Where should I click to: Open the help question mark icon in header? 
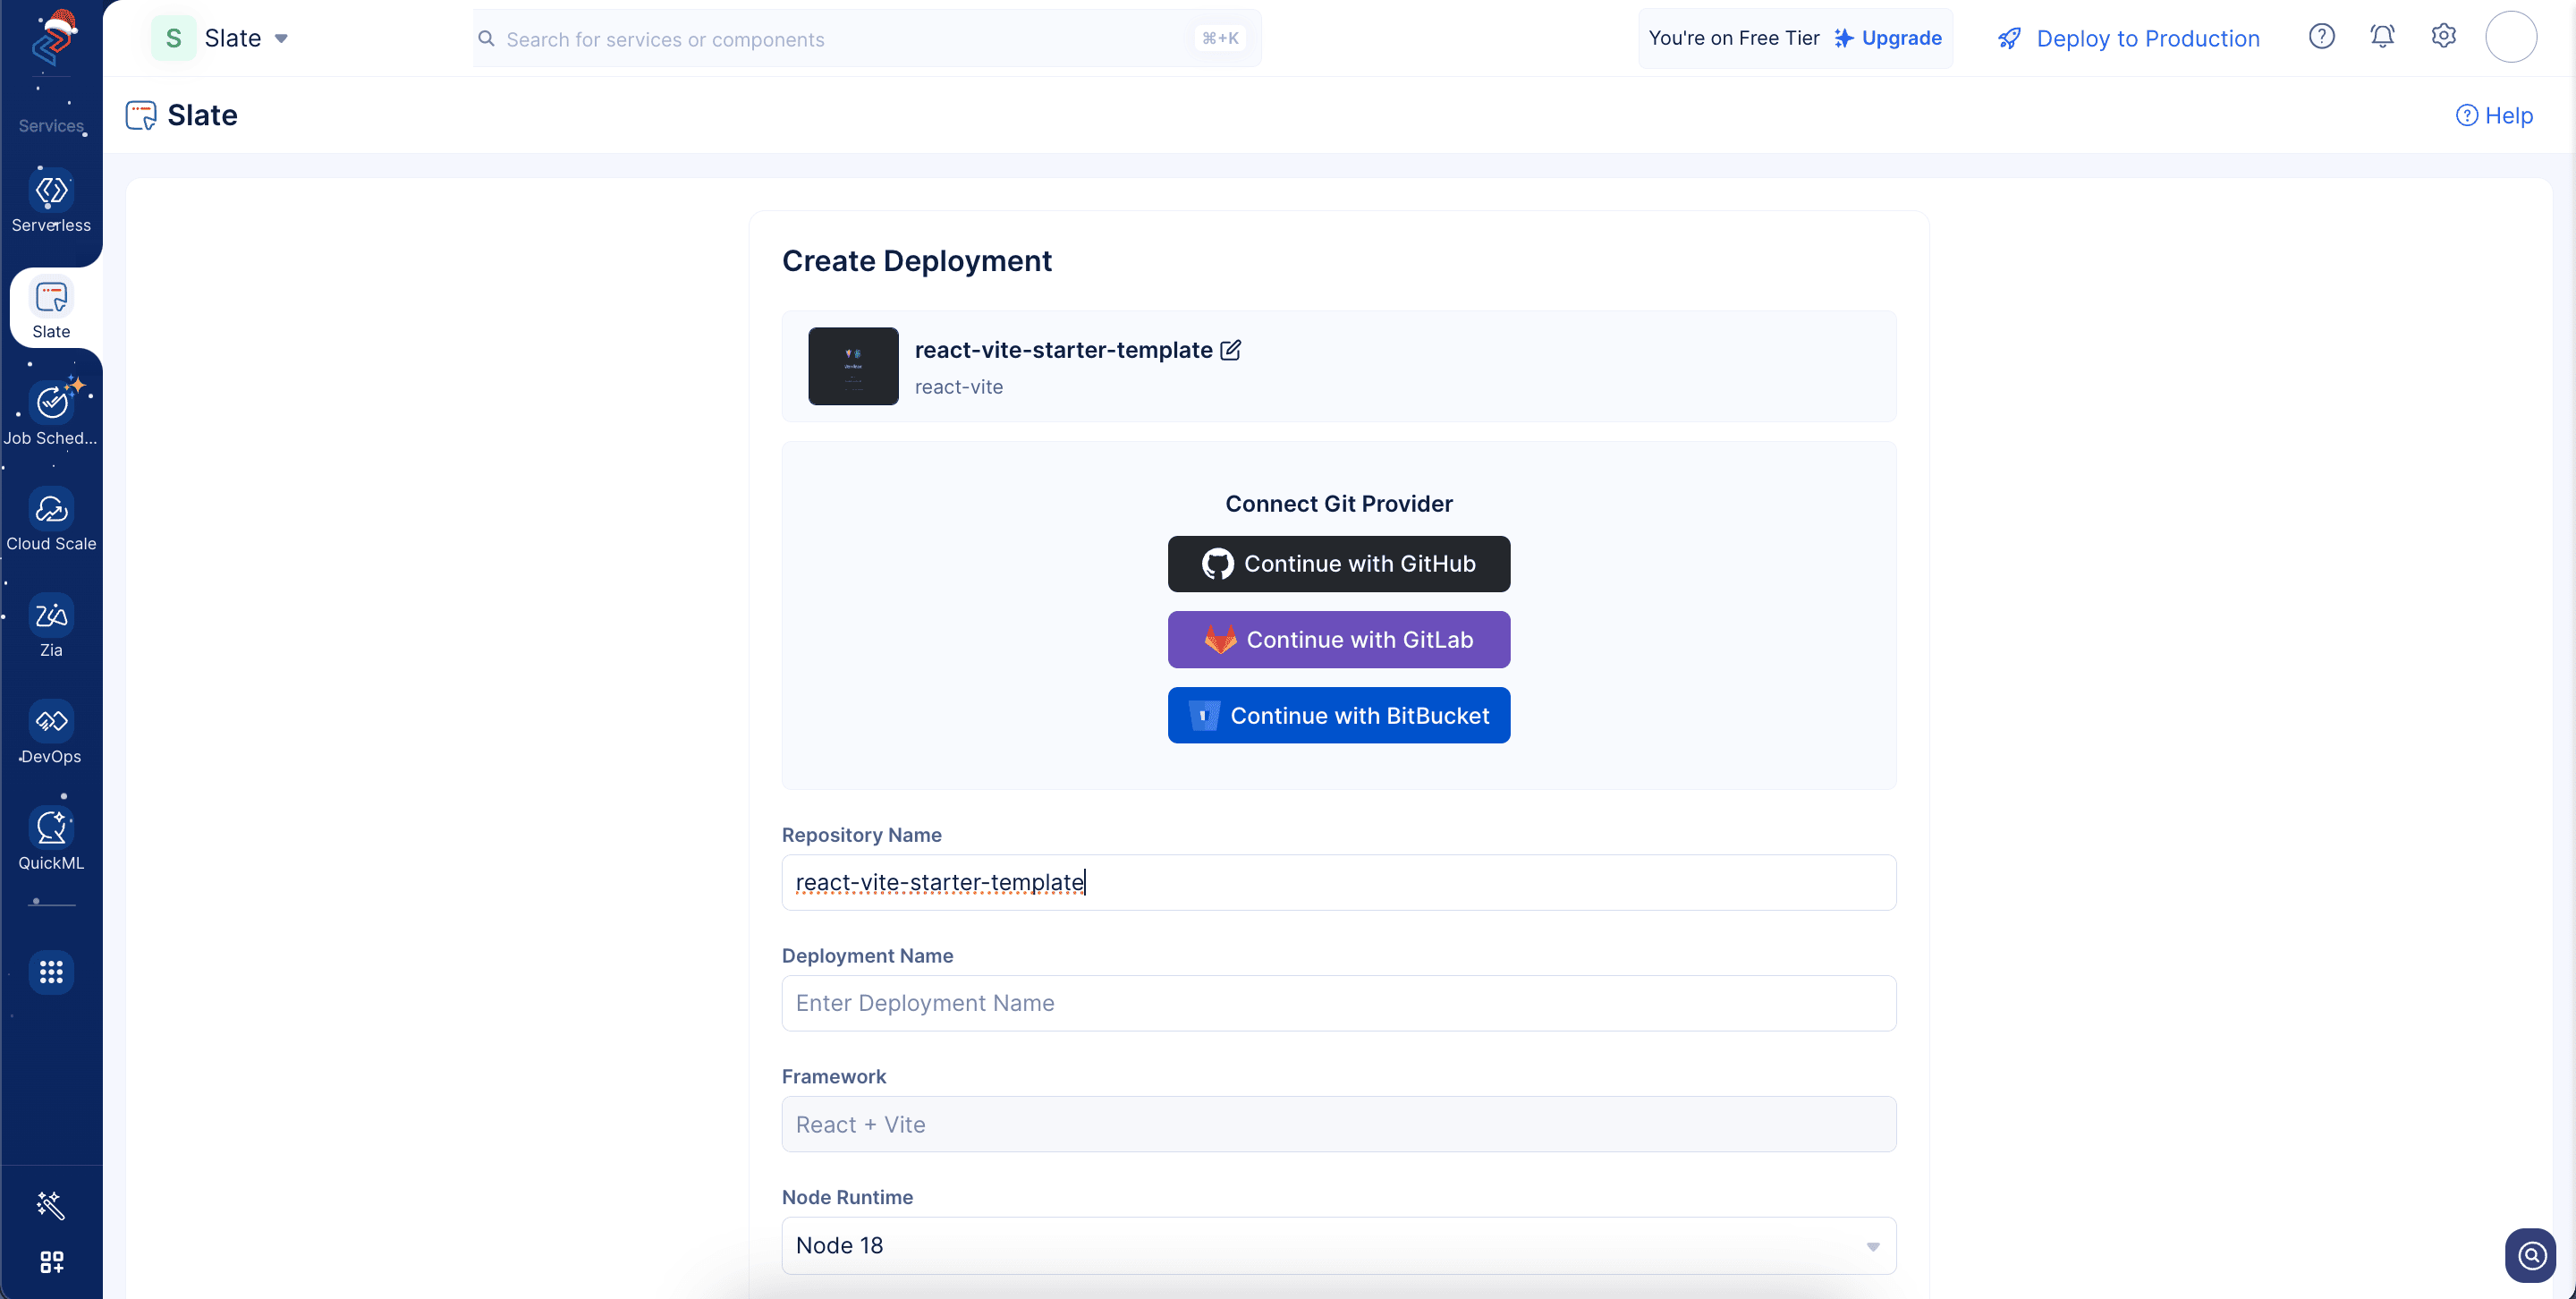2322,37
